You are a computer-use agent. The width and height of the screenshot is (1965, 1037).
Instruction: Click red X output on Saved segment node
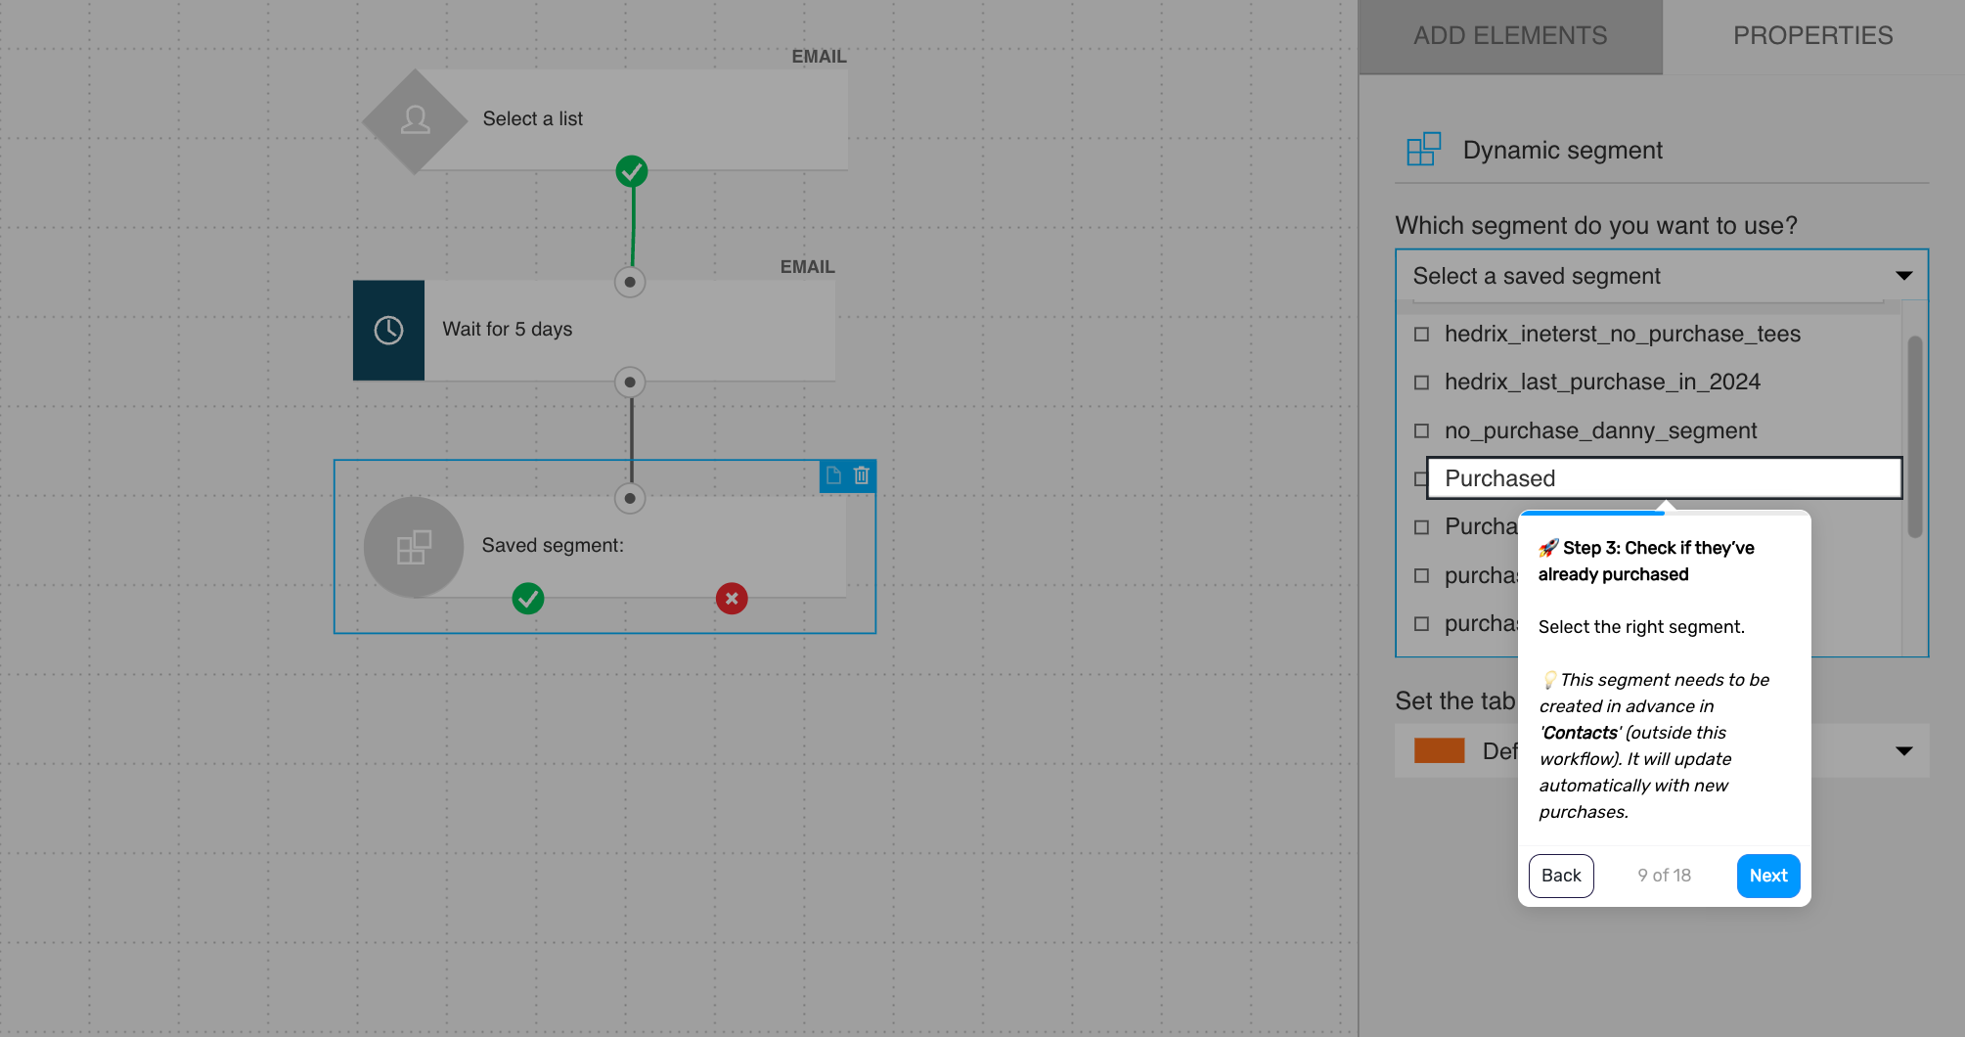pyautogui.click(x=732, y=599)
